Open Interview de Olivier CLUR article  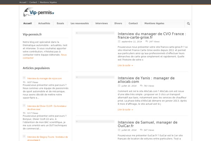point(47,108)
